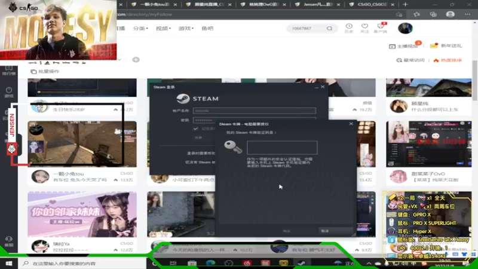Open Task View icon in taskbar
Screen dimensions: 478x269
173,263
